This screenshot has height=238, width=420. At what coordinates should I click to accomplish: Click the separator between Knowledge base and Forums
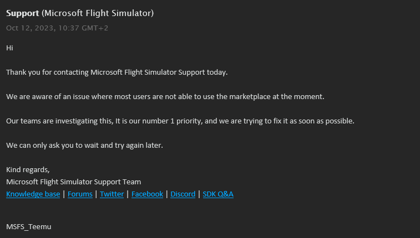64,194
